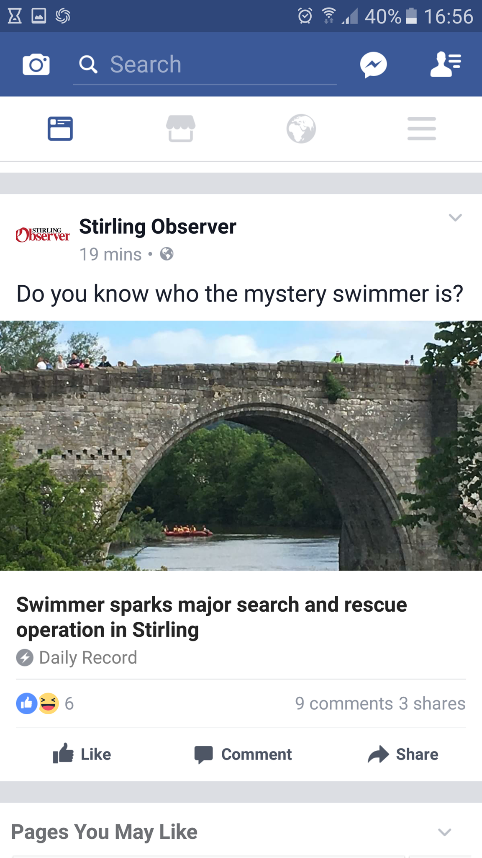
Task: Open the camera icon in header
Action: (x=36, y=65)
